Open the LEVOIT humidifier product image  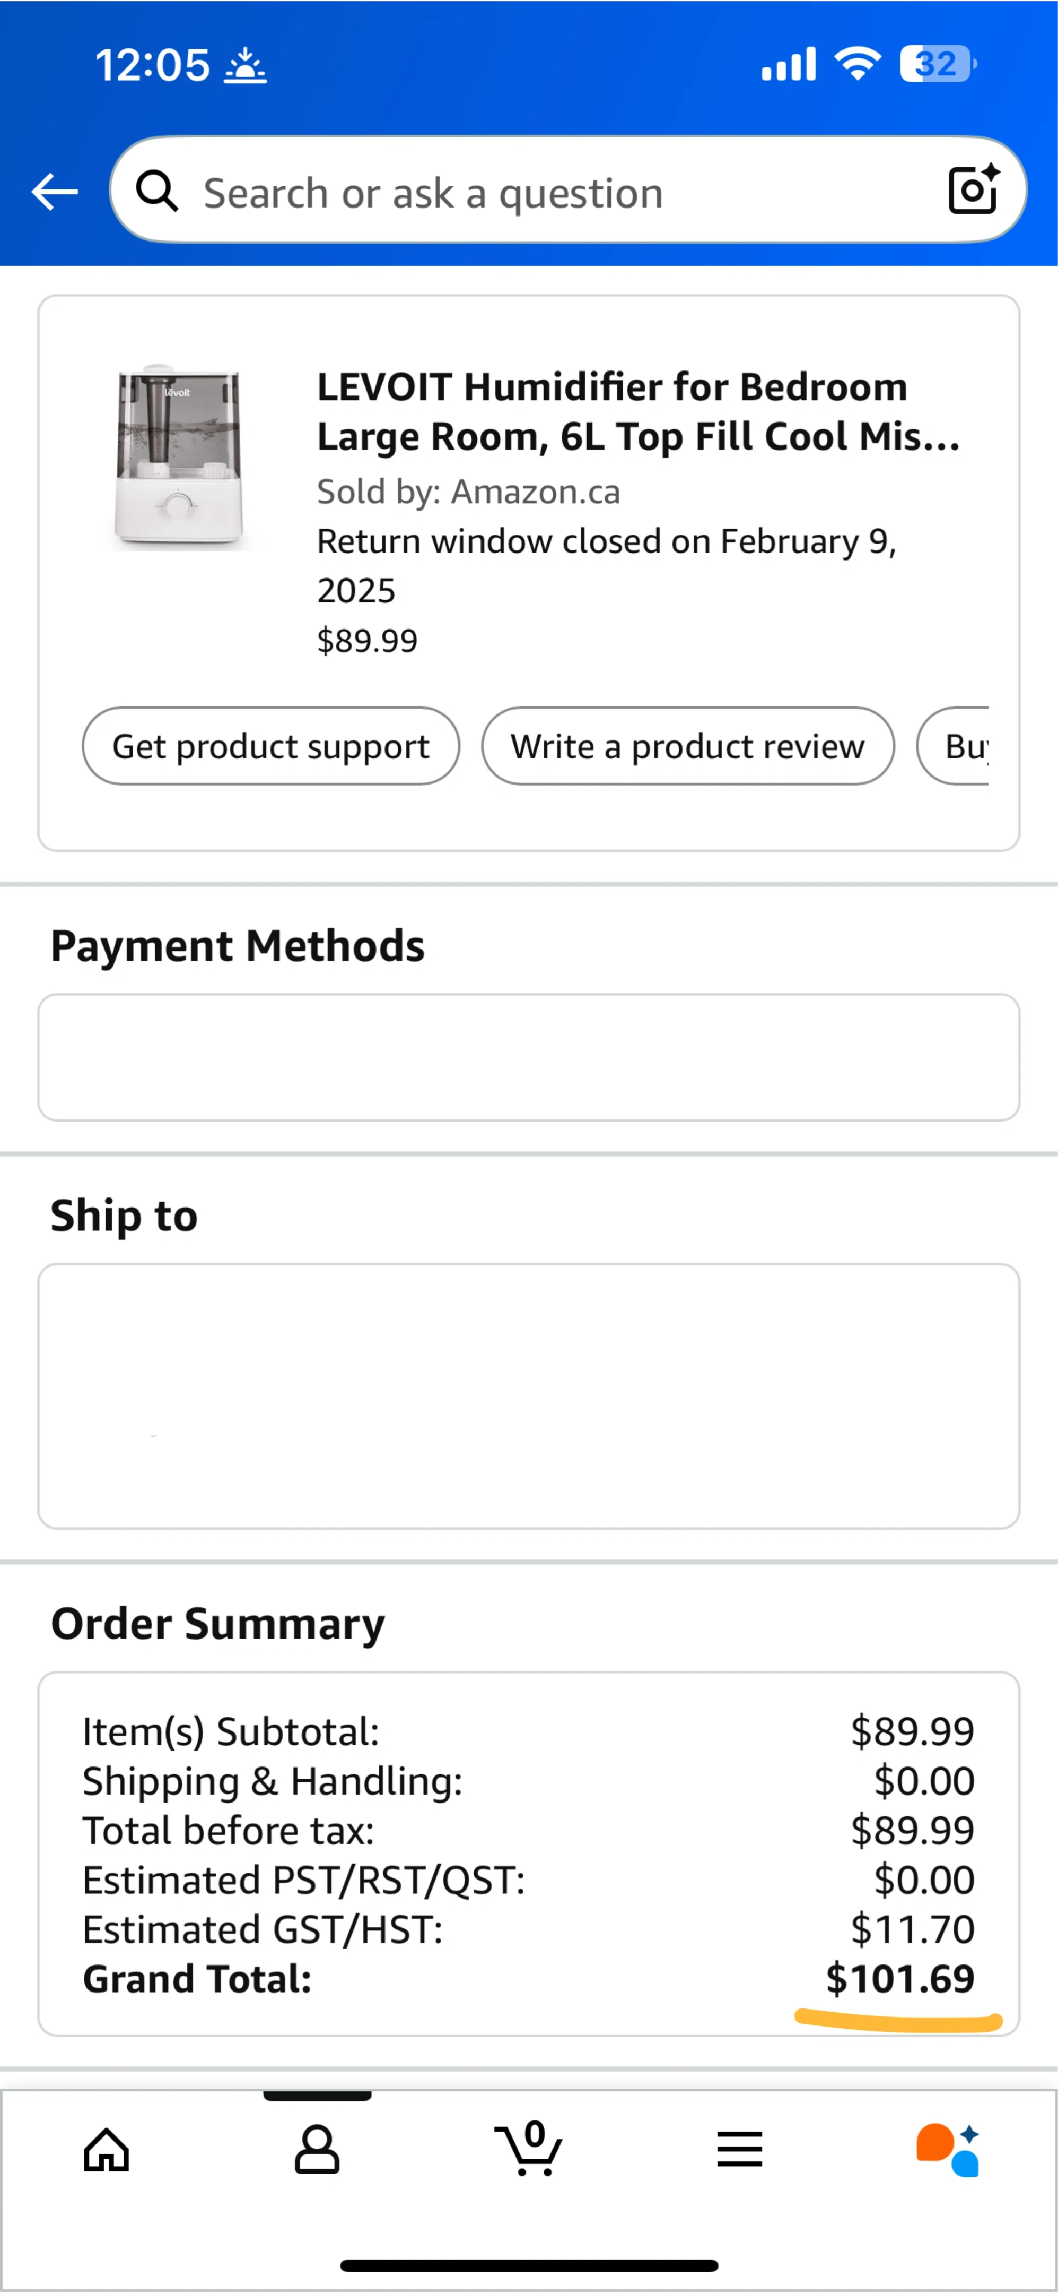click(x=180, y=458)
